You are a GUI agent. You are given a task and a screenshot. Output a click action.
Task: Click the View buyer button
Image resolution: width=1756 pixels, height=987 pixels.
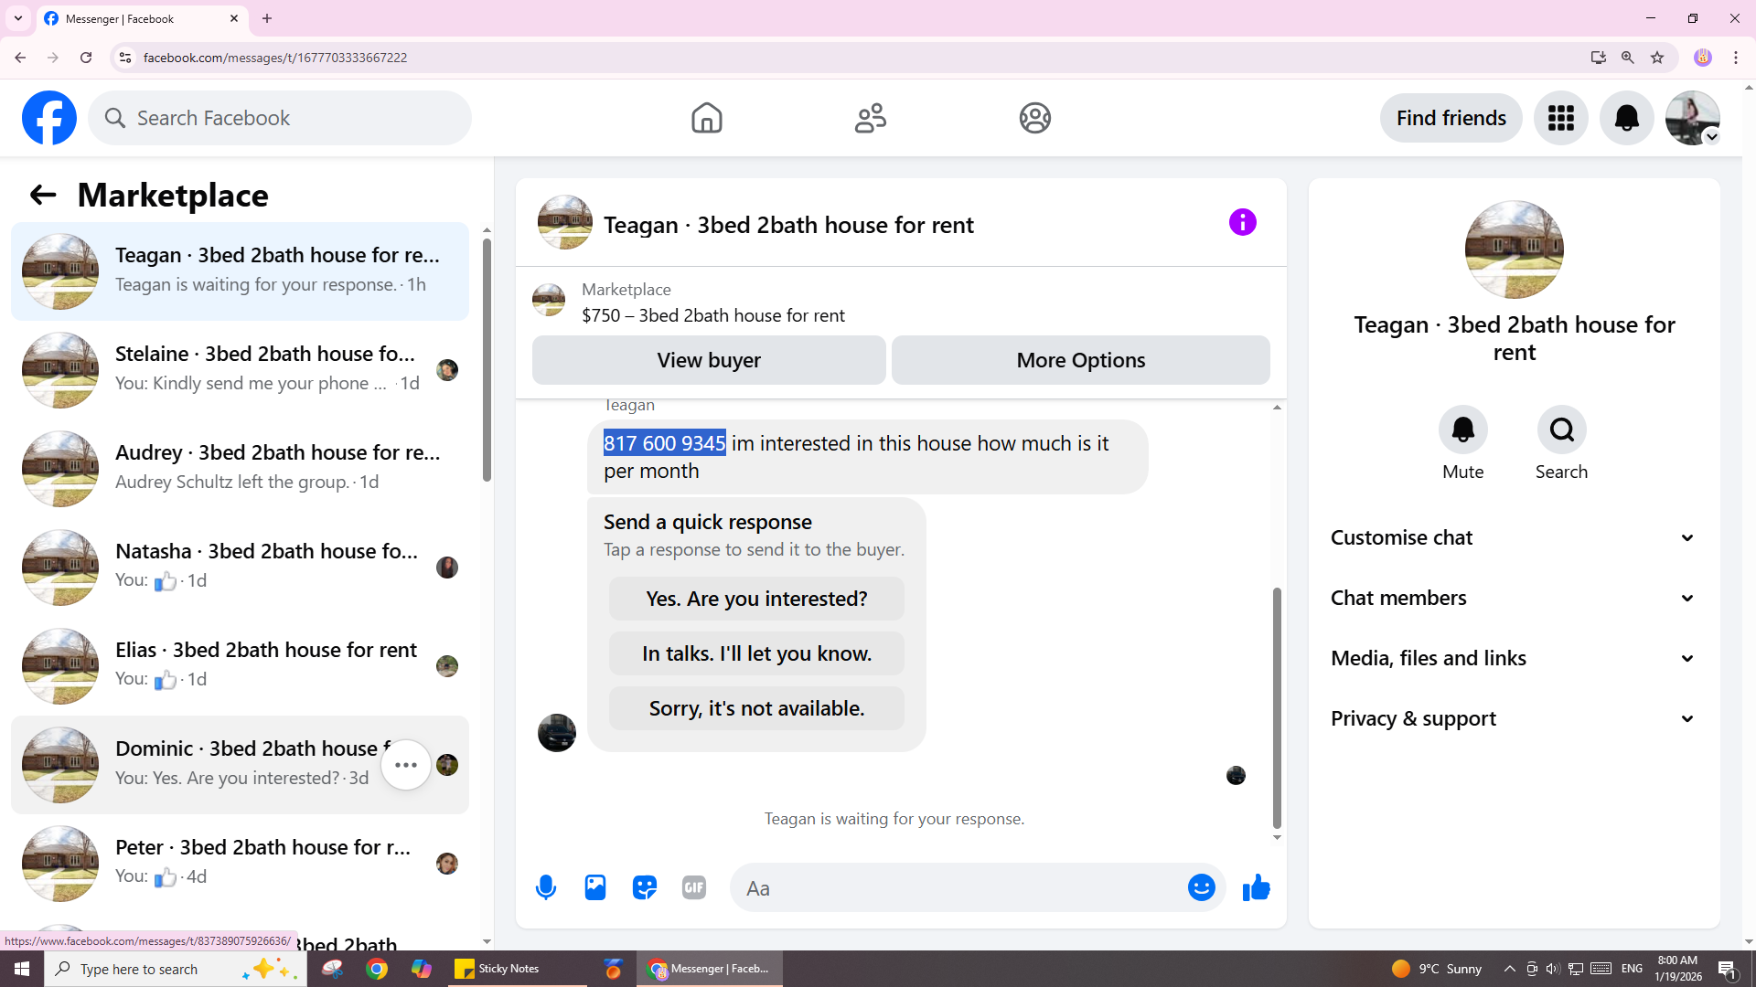coord(709,360)
